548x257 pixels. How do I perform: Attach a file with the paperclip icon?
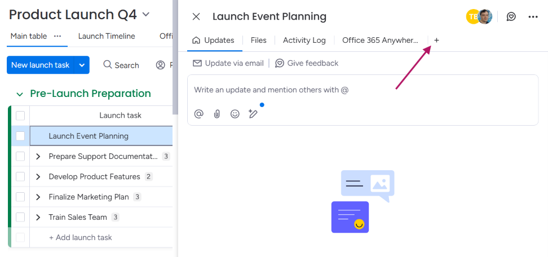pyautogui.click(x=217, y=114)
